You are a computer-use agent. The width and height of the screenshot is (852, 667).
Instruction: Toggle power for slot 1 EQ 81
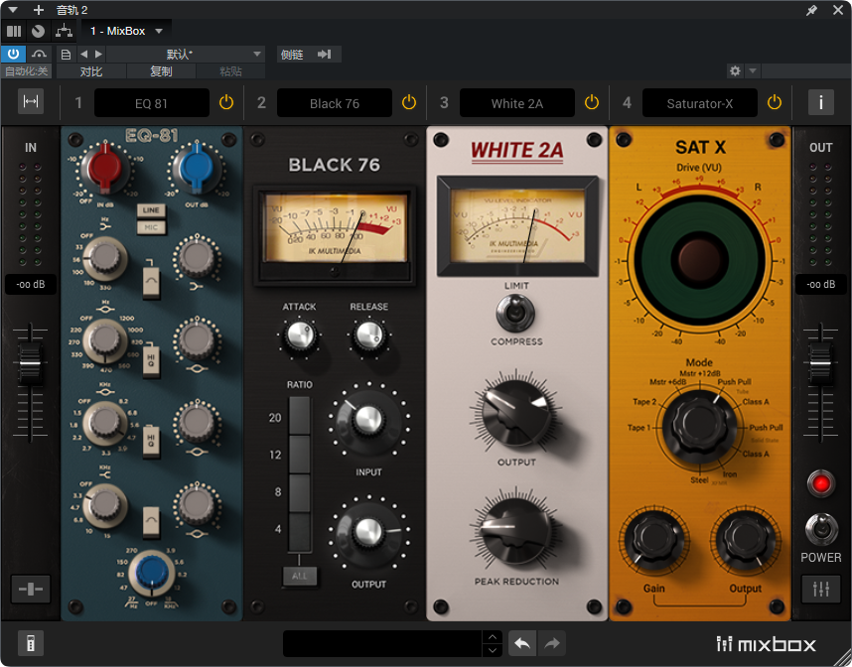(x=226, y=102)
